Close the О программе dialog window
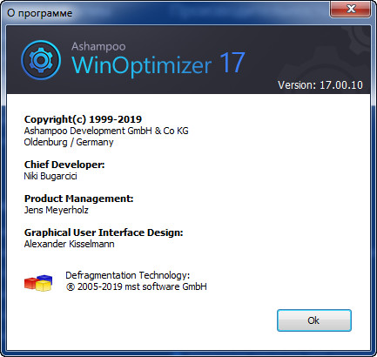 click(351, 9)
